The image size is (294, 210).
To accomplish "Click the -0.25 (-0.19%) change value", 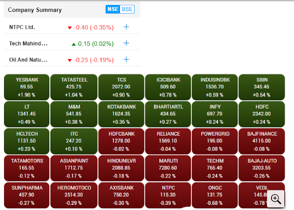I will (94, 60).
